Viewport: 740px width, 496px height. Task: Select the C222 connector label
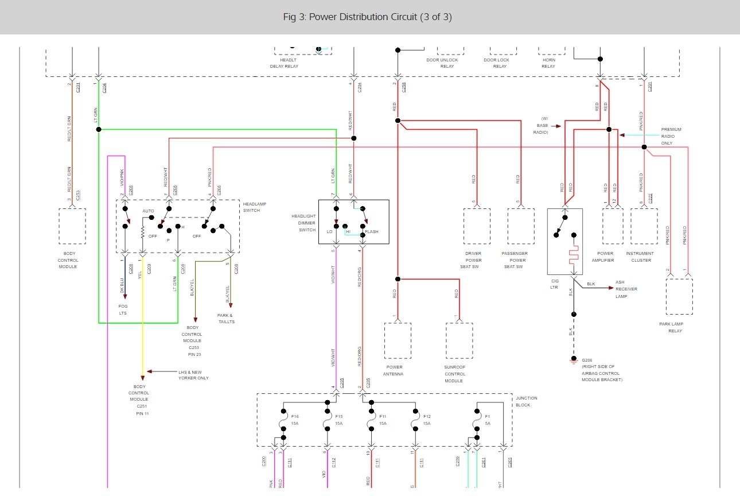(x=650, y=198)
